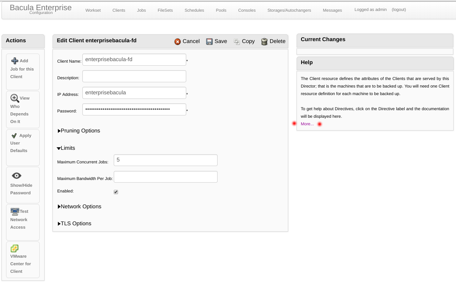Click the VMware Center for Client icon
The height and width of the screenshot is (283, 456).
pos(15,248)
